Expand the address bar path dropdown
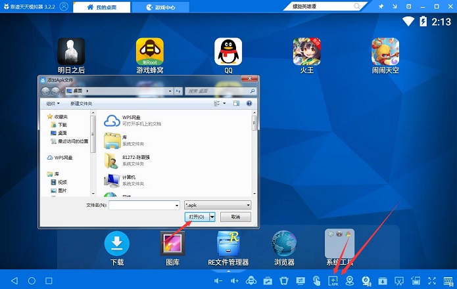 pyautogui.click(x=170, y=91)
